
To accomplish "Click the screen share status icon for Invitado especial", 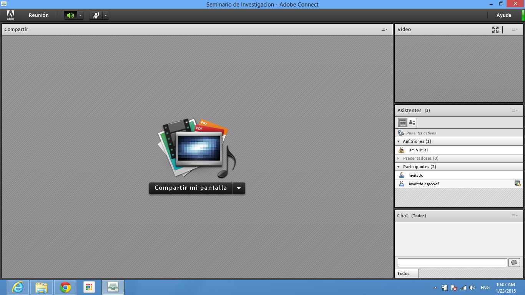I will click(x=518, y=184).
